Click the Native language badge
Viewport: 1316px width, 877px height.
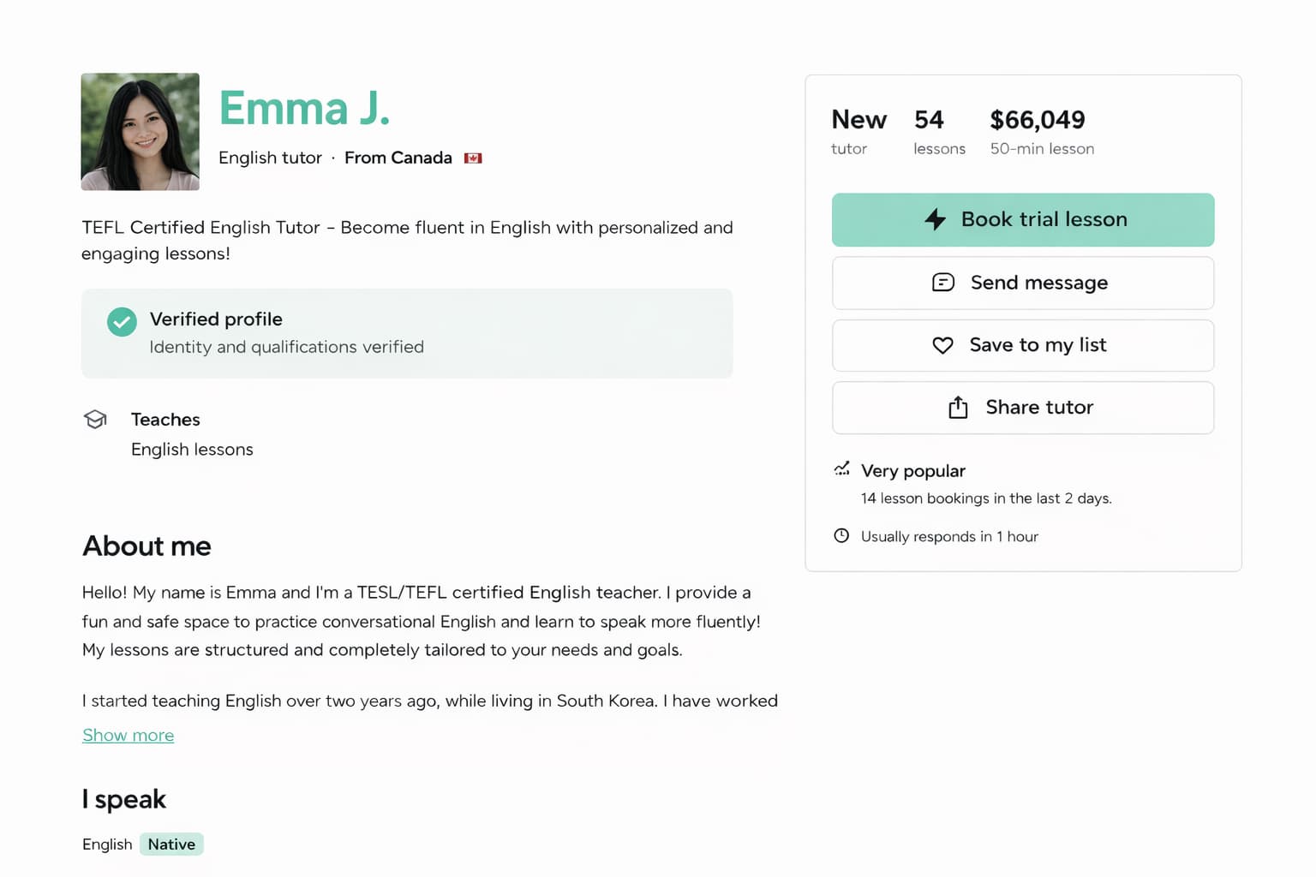[171, 844]
